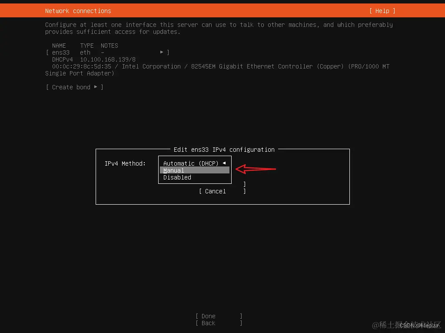Click the NOTES column header
This screenshot has height=333, width=445.
(109, 46)
